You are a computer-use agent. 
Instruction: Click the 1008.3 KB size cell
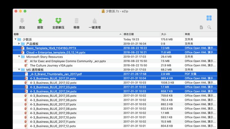(x=168, y=83)
